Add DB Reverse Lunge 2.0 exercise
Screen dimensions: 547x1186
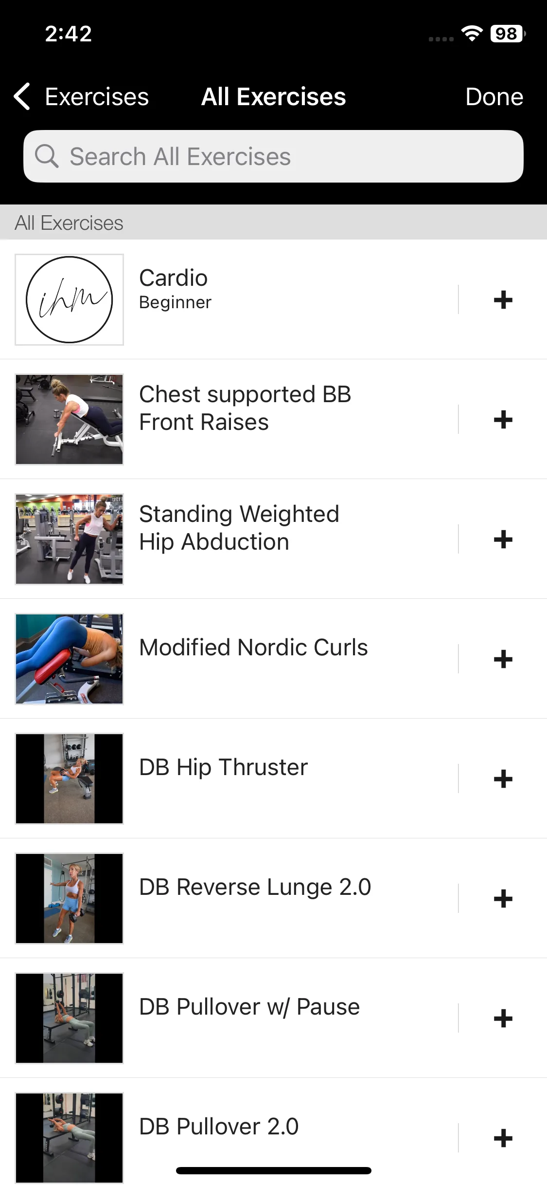(x=503, y=898)
